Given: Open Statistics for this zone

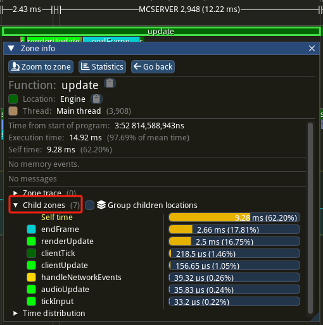Looking at the screenshot, I should tap(102, 67).
